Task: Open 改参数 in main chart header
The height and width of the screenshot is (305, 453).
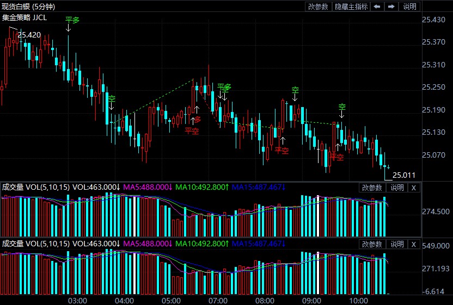Action: [x=318, y=7]
